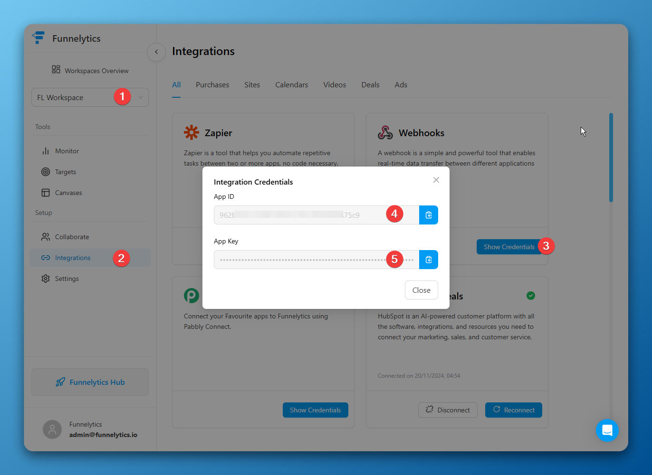Click the Funnelytics Hub rocket icon
652x475 pixels.
(x=60, y=382)
